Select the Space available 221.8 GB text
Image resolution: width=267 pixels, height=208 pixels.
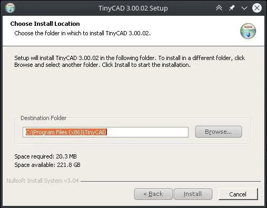[x=47, y=165]
